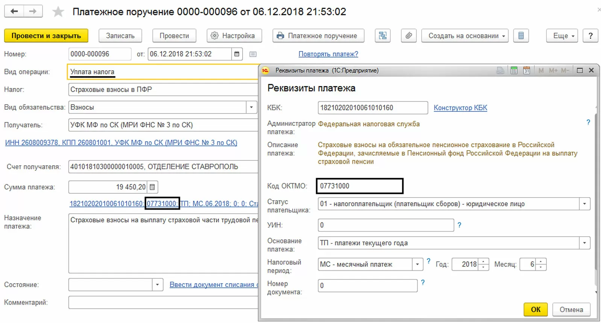Screen dimensions: 601x323
Task: Add document to favorites with the star
Action: coord(58,12)
